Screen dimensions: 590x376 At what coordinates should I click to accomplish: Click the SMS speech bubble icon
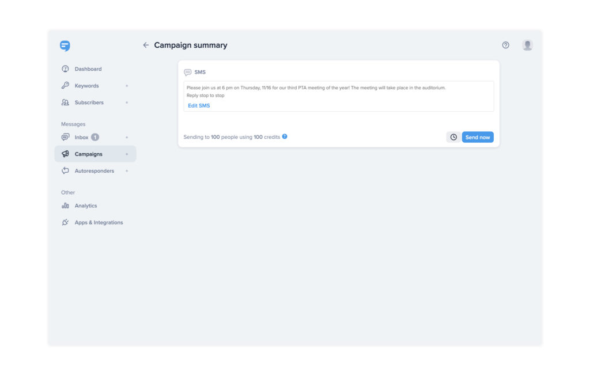click(x=187, y=72)
